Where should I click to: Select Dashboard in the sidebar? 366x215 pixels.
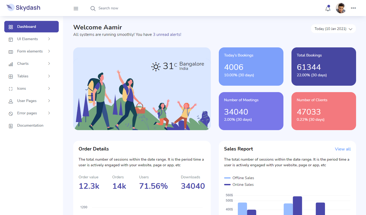click(31, 27)
